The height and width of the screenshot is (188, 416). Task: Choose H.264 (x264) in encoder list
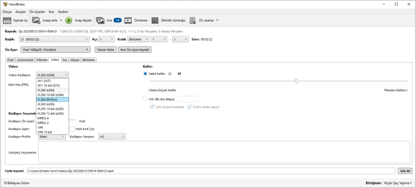coord(52,90)
